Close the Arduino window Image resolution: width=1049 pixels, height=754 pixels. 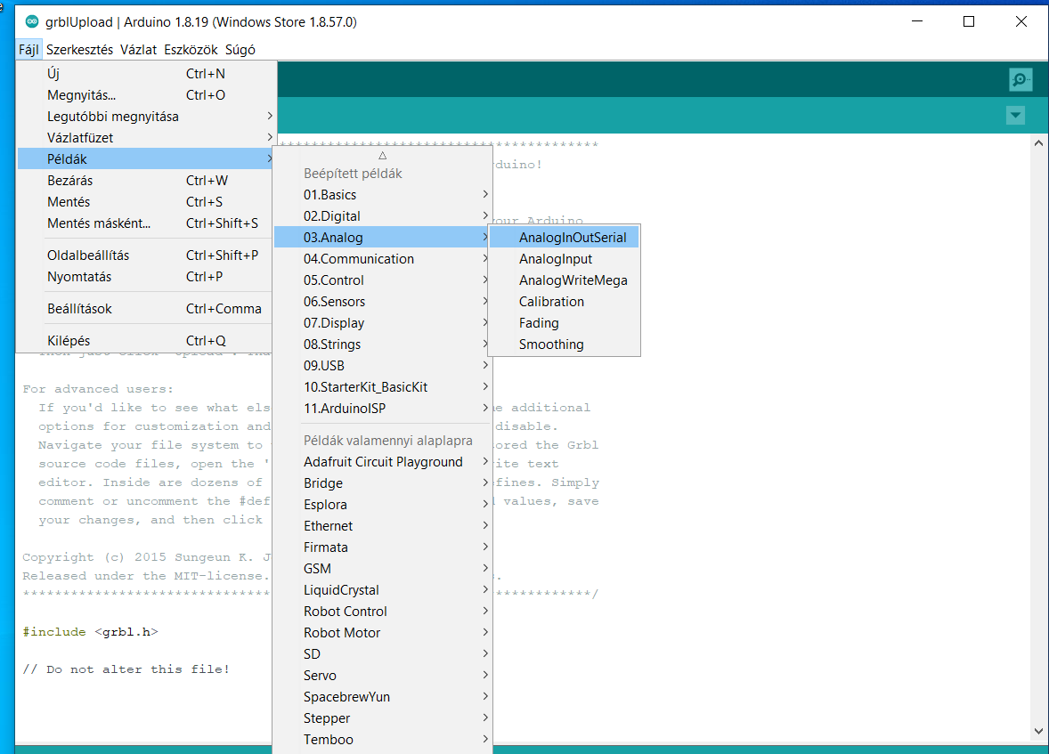coord(1021,21)
